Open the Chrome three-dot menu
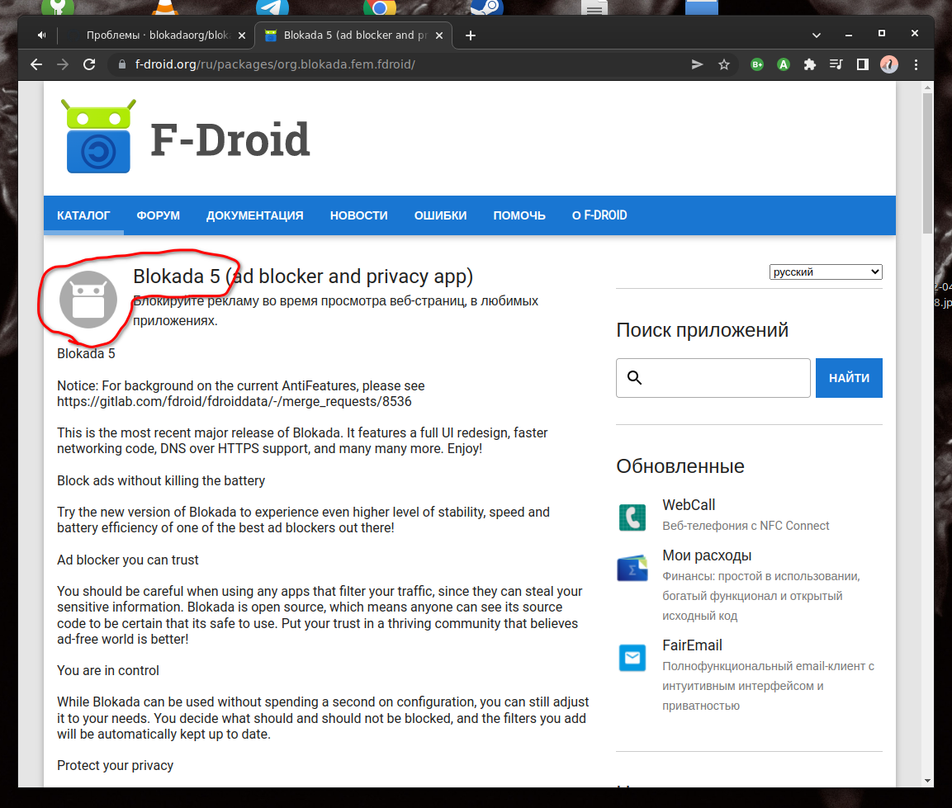Screen dimensions: 952x808 pos(916,64)
